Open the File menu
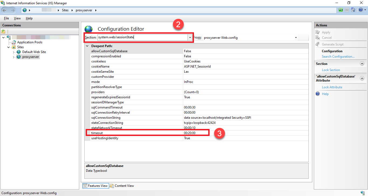 coord(6,18)
